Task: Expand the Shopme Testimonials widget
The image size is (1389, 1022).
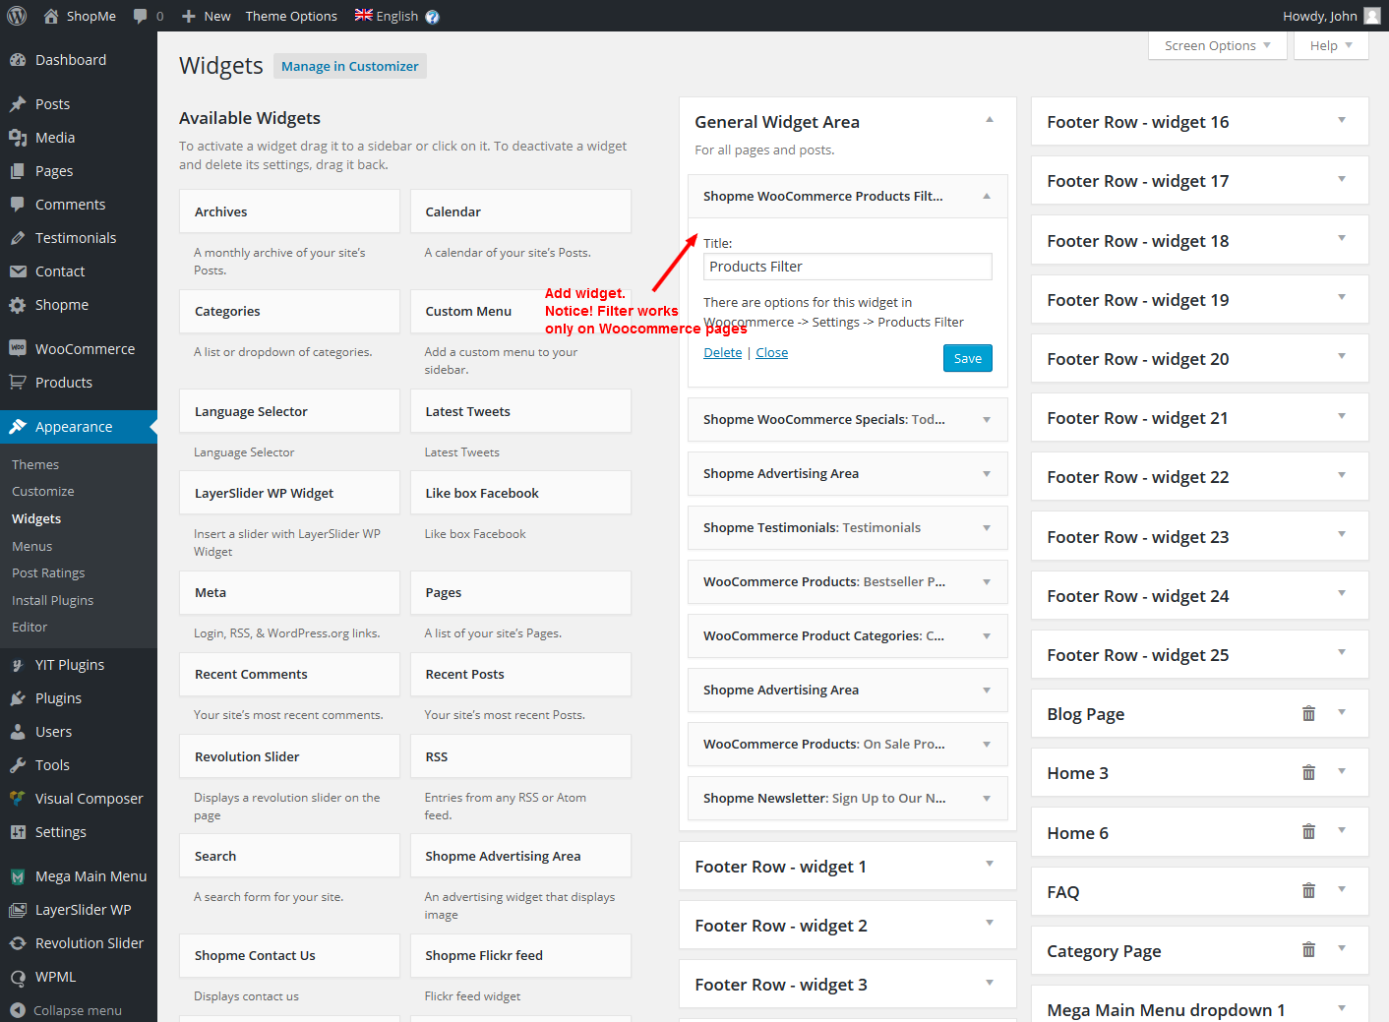Action: [987, 528]
